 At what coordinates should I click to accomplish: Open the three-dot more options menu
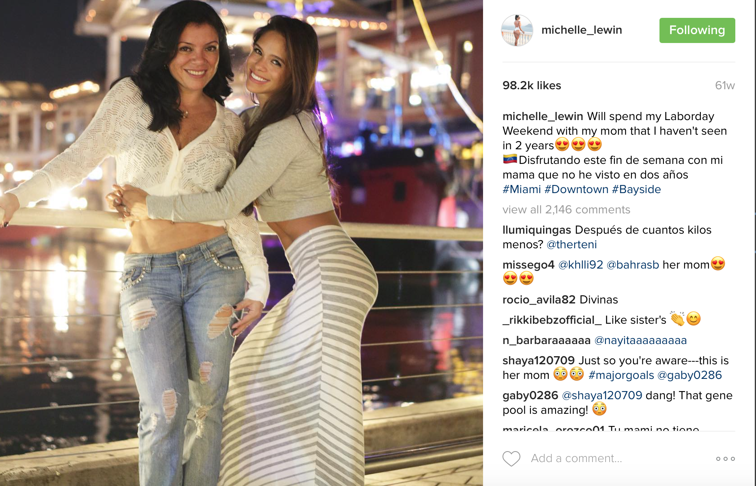(x=725, y=459)
